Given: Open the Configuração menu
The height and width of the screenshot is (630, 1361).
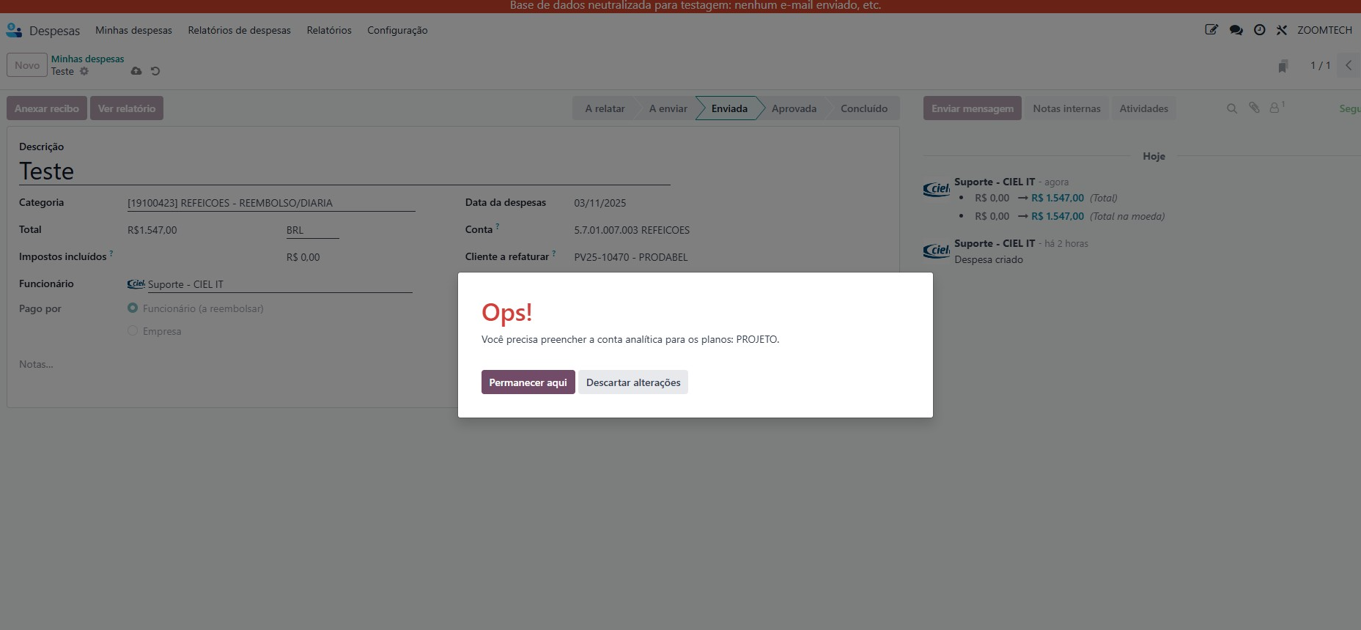Looking at the screenshot, I should pos(397,30).
